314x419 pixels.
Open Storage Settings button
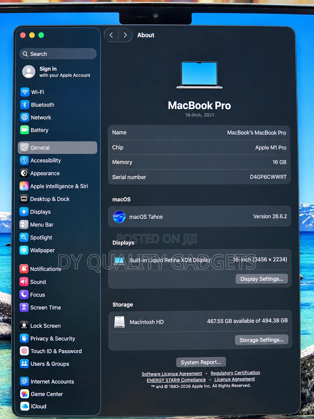click(262, 340)
